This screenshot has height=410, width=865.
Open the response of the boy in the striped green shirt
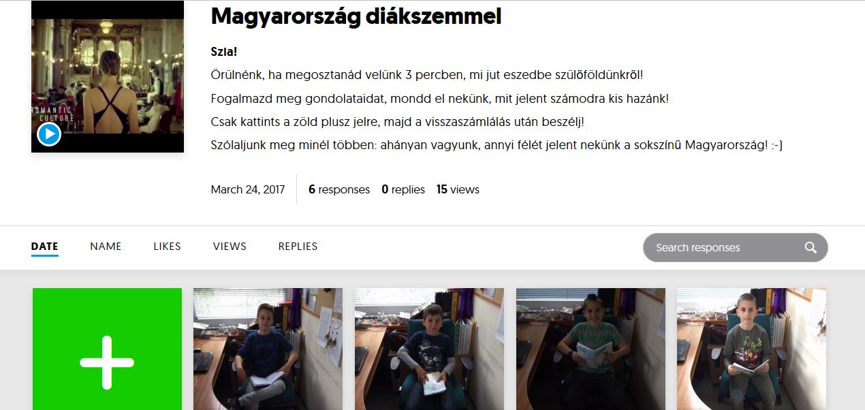tap(591, 349)
